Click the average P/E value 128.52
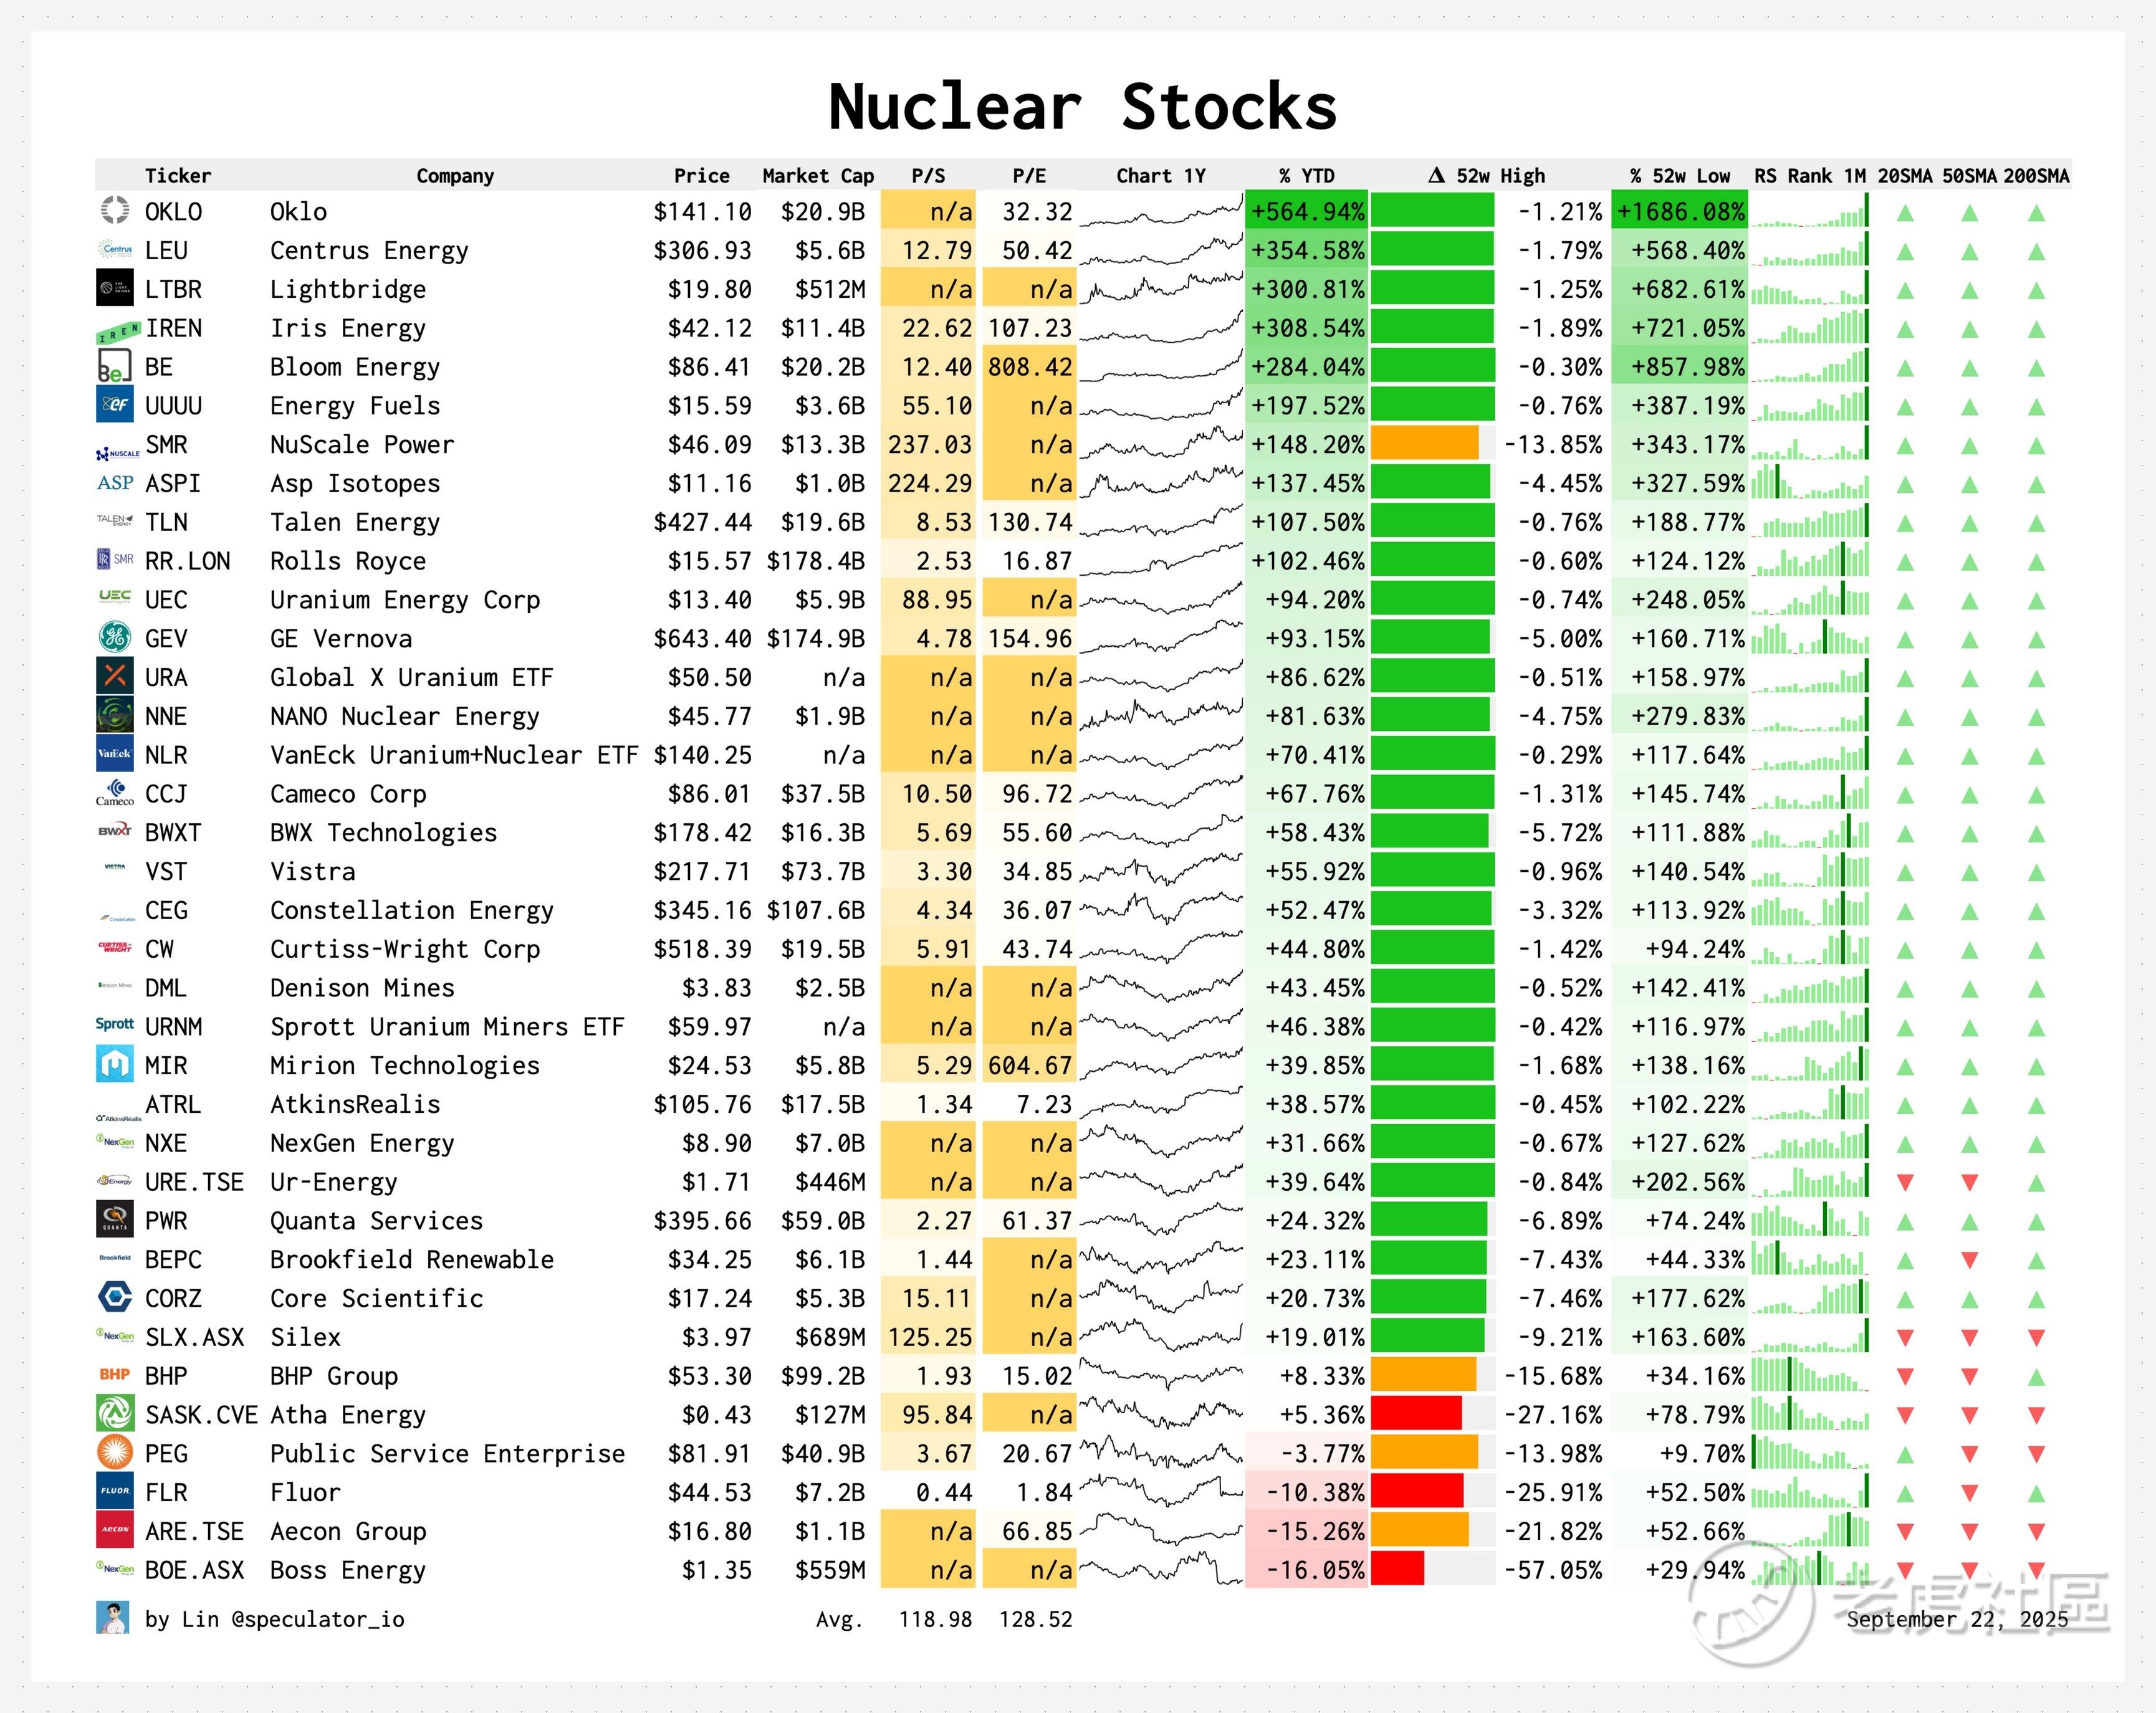 (x=1035, y=1619)
